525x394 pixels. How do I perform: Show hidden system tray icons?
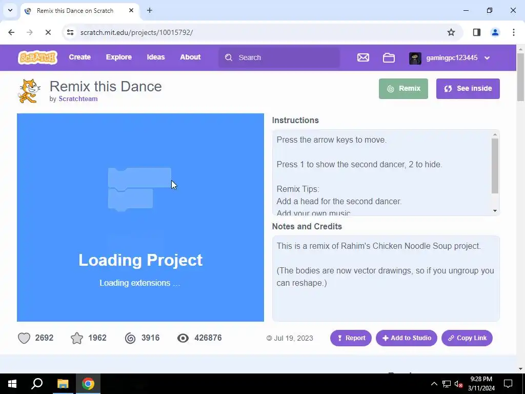coord(434,384)
